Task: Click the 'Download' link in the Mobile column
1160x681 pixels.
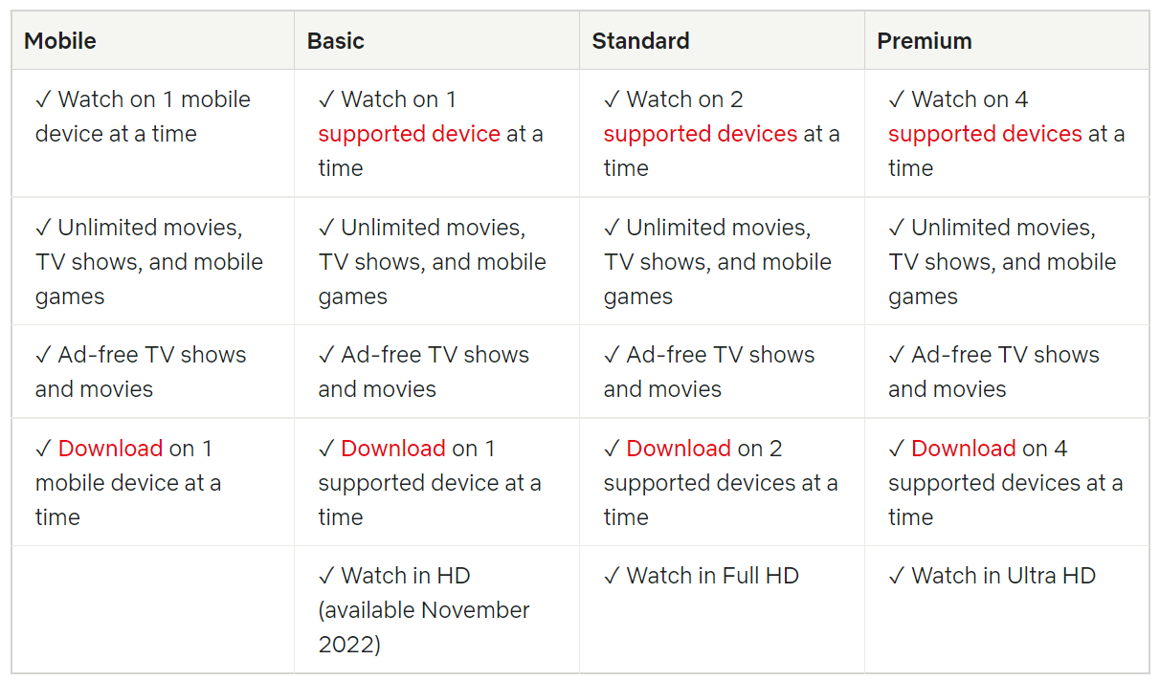Action: 110,449
